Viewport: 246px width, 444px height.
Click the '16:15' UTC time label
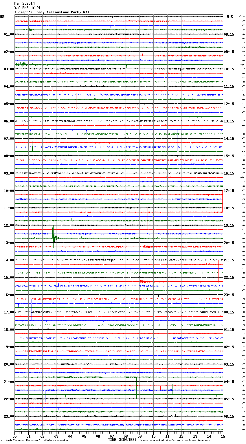[229, 173]
